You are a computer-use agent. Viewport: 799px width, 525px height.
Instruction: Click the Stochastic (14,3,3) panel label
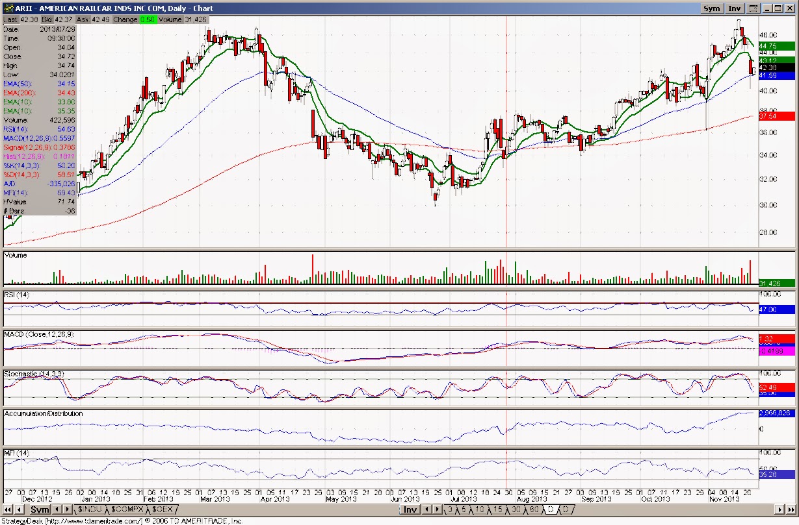click(x=33, y=374)
